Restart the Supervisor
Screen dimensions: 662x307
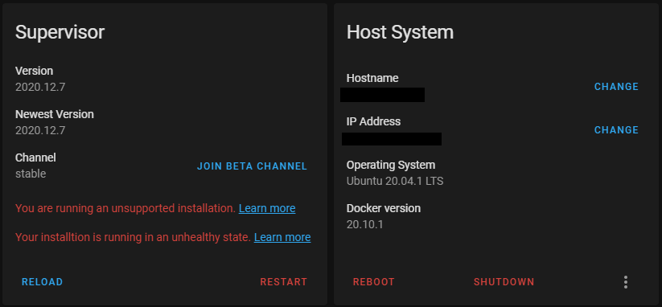[x=283, y=282]
